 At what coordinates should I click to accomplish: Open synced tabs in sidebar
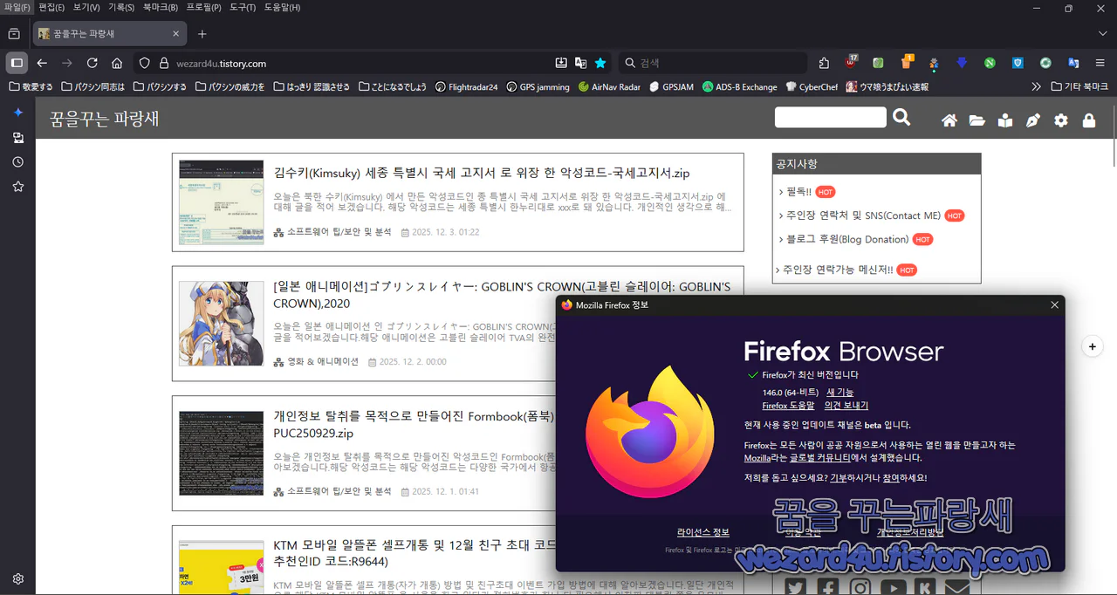point(17,138)
